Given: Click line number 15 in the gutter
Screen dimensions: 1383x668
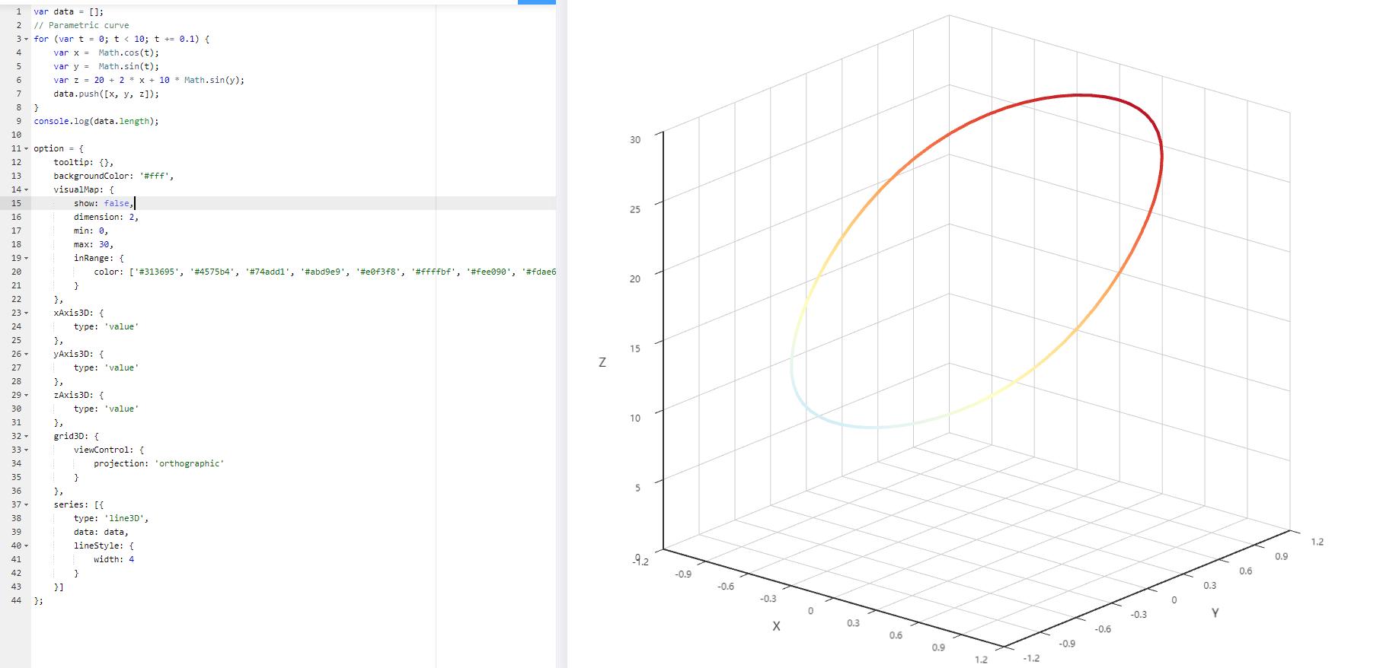Looking at the screenshot, I should [16, 203].
